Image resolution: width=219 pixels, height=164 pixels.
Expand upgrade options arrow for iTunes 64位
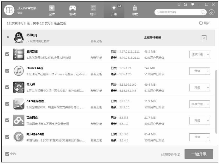click(x=208, y=71)
